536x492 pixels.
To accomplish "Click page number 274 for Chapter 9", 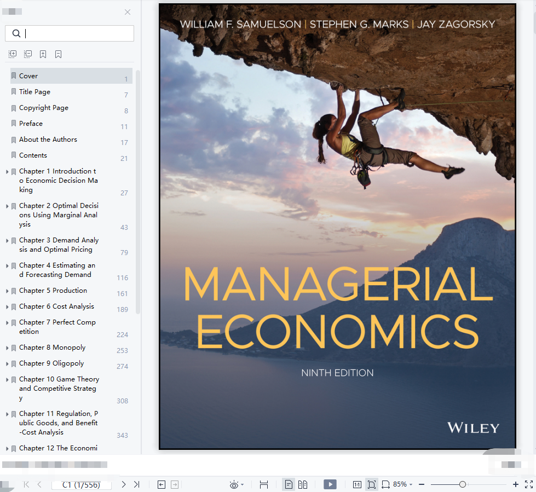I will (123, 367).
